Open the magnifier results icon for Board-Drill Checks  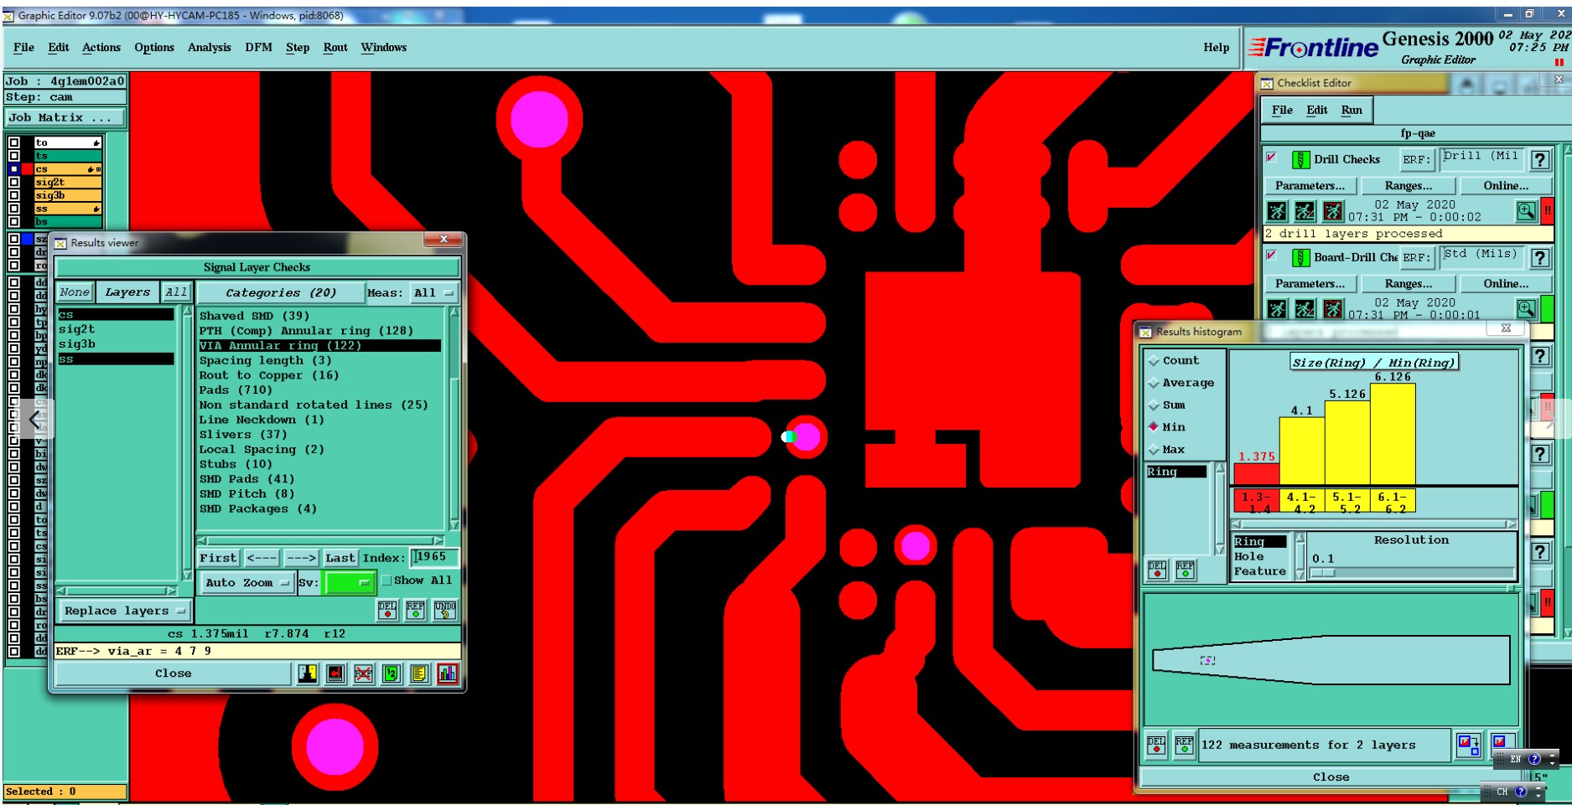click(1526, 309)
